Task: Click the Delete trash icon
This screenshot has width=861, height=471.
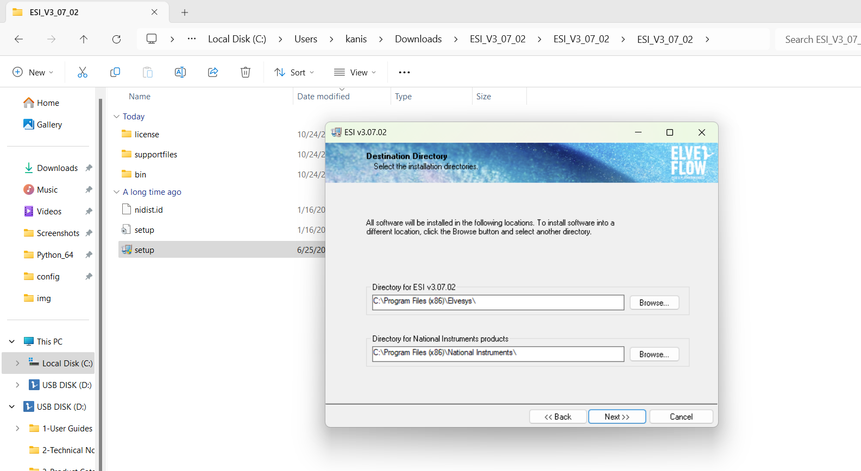Action: click(246, 72)
